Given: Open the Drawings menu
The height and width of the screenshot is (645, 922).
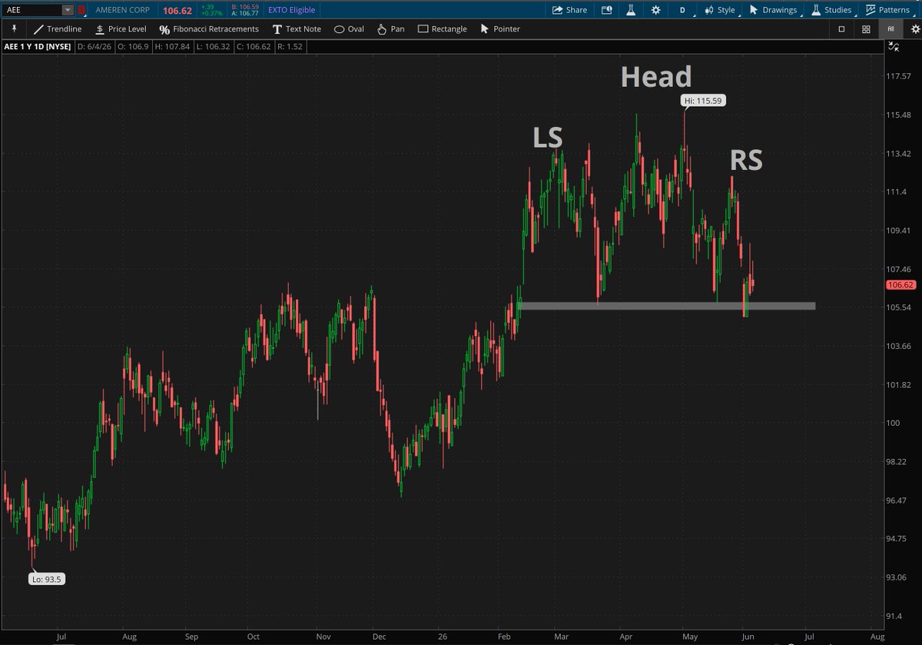Looking at the screenshot, I should (x=773, y=10).
